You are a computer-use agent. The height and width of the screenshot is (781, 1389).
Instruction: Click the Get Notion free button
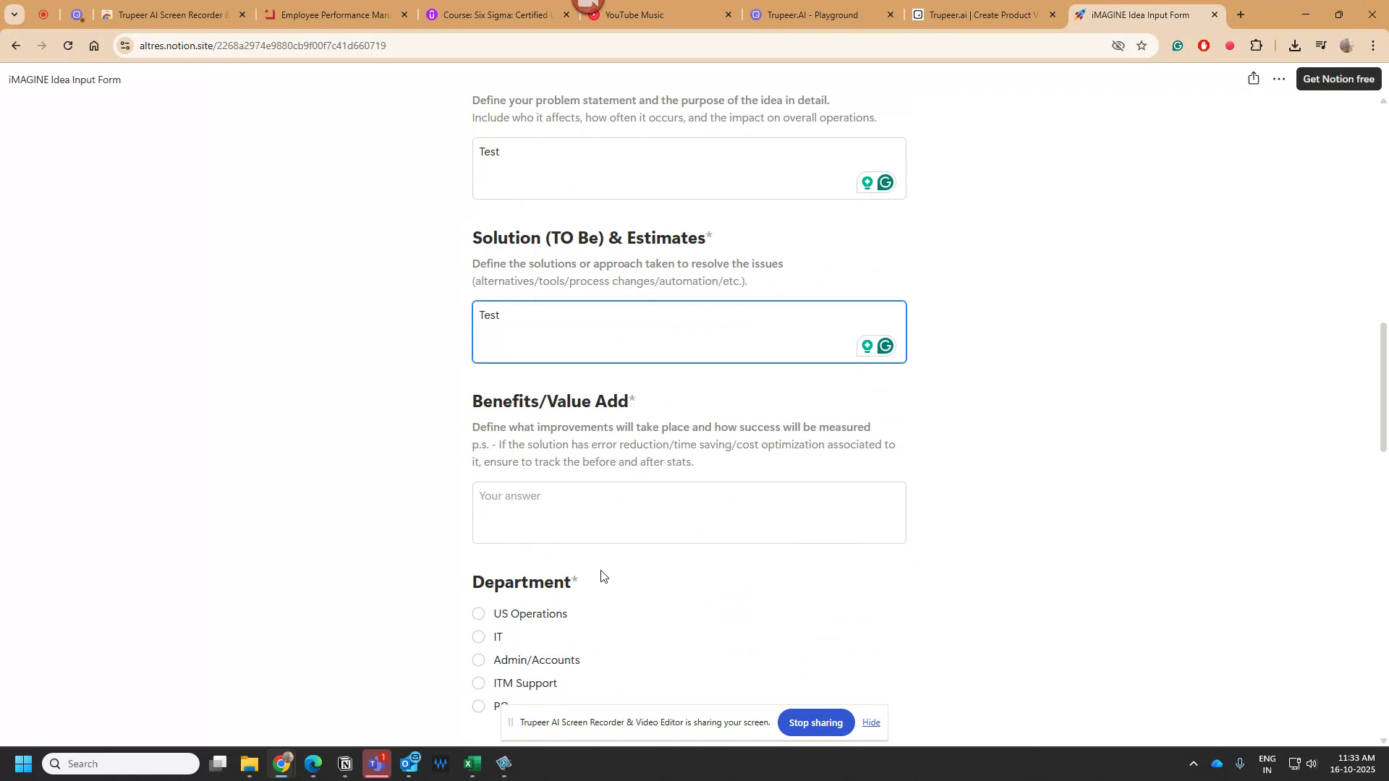pos(1339,78)
